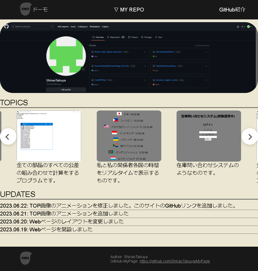Click the smiley status icon beside the avatar
Screen dimensions: 258x271
83,69
